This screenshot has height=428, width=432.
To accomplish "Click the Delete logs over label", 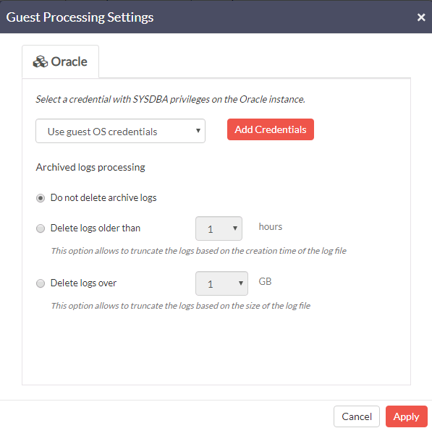I will pos(83,283).
